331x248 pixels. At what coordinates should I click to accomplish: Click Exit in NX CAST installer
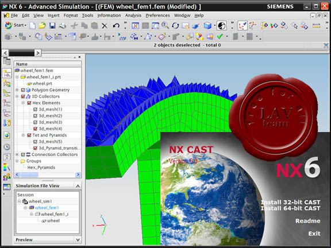(x=314, y=234)
